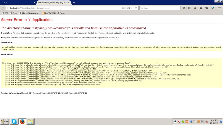Open the Demo bookmark
This screenshot has width=223, height=125.
click(13, 13)
